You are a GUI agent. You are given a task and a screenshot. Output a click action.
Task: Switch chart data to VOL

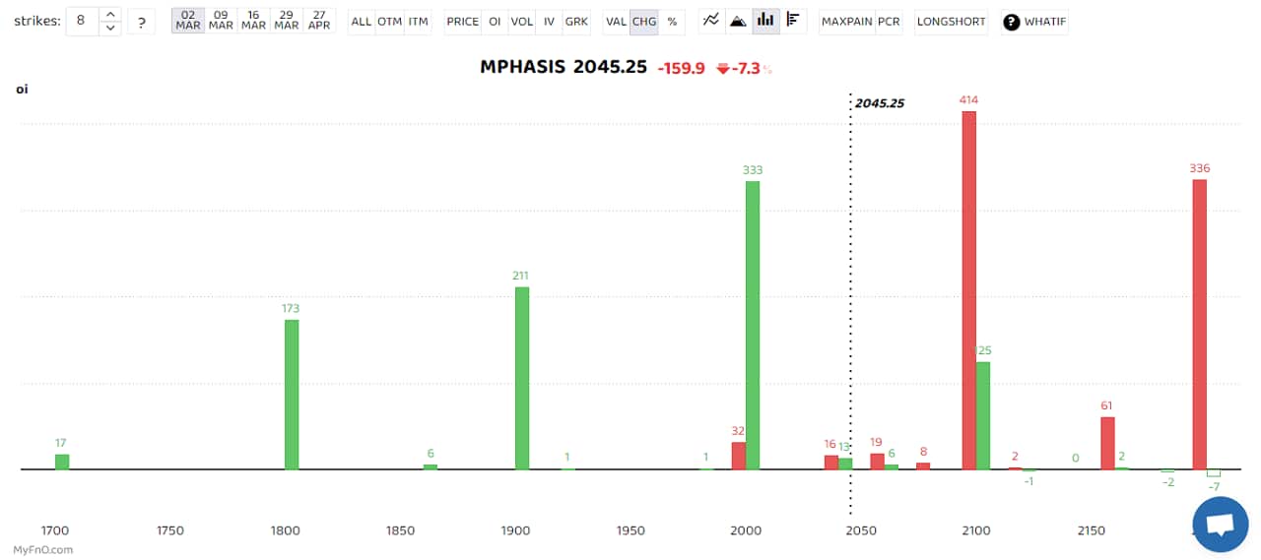[x=522, y=21]
